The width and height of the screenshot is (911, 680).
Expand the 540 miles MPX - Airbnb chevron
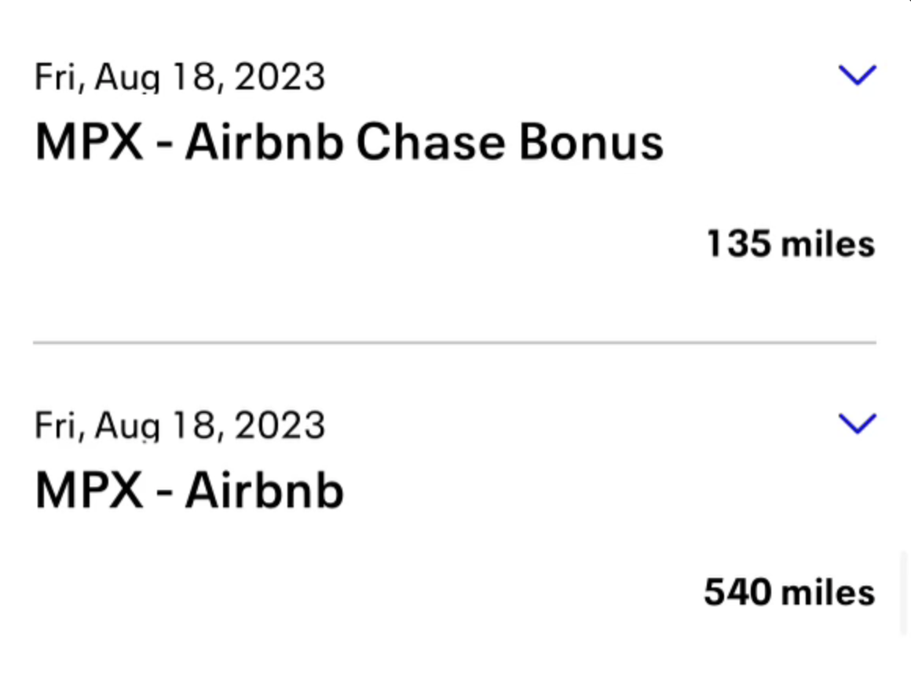(x=857, y=423)
